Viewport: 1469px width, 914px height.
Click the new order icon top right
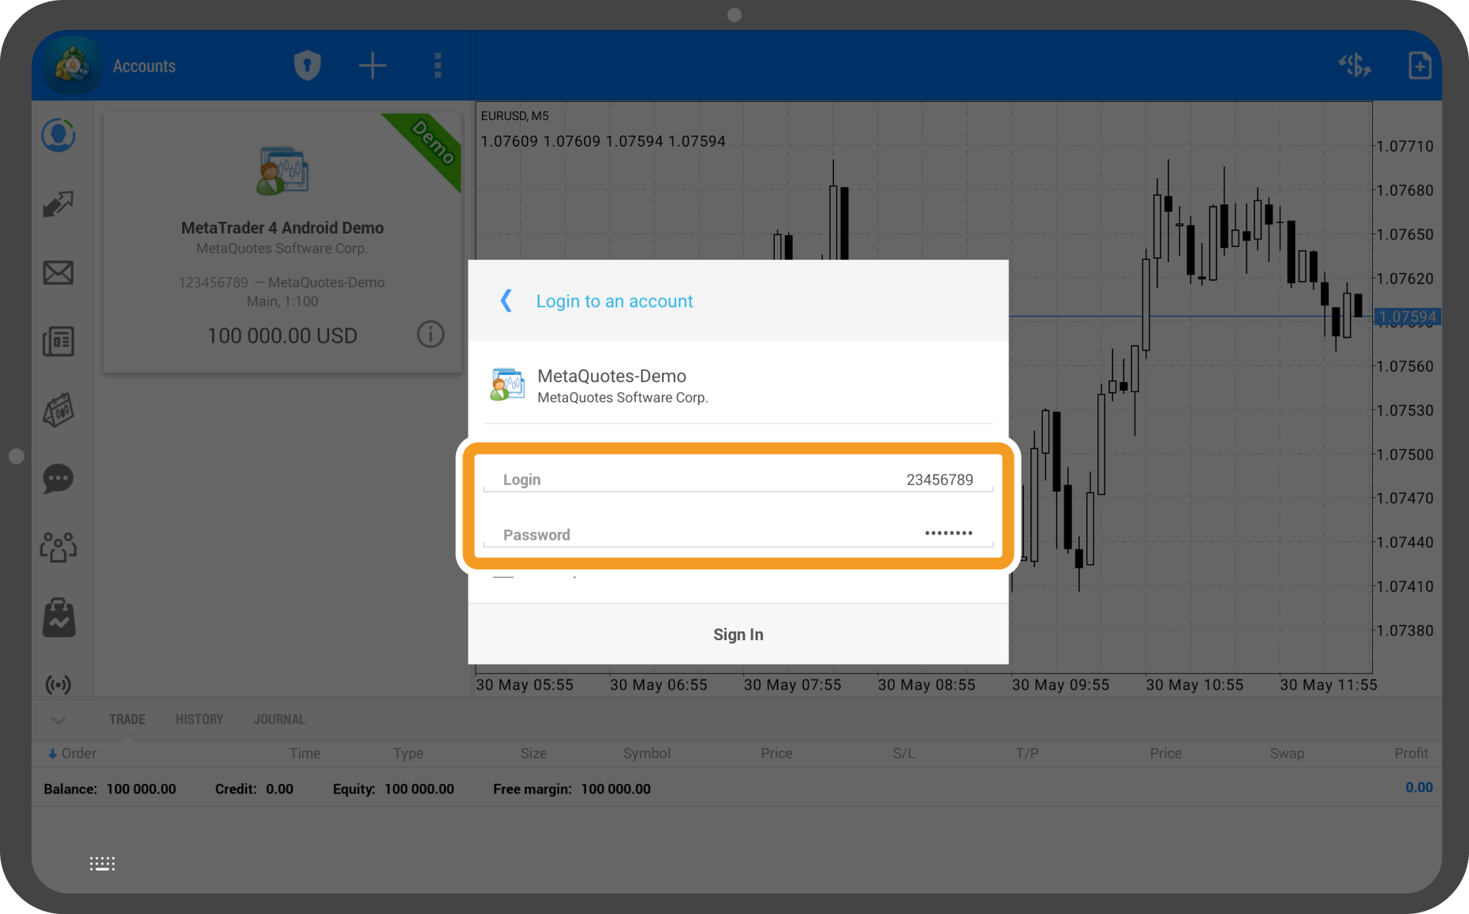1419,66
